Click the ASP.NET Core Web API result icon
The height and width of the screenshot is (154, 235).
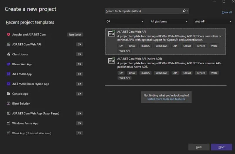pos(112,33)
